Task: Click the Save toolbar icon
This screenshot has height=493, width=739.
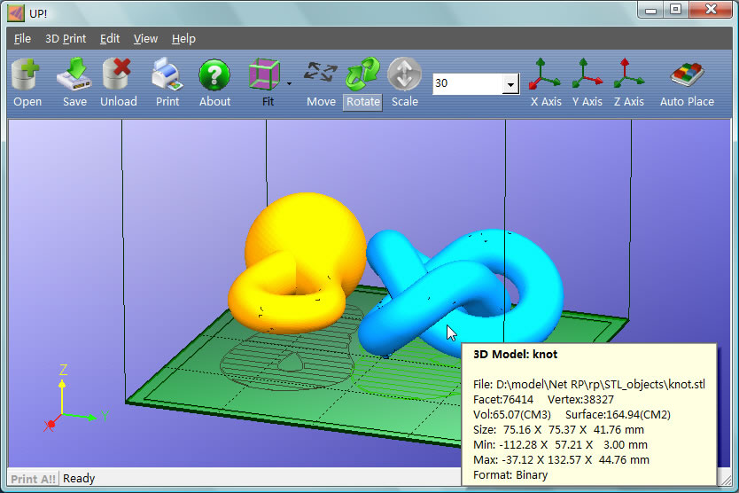Action: coord(74,74)
